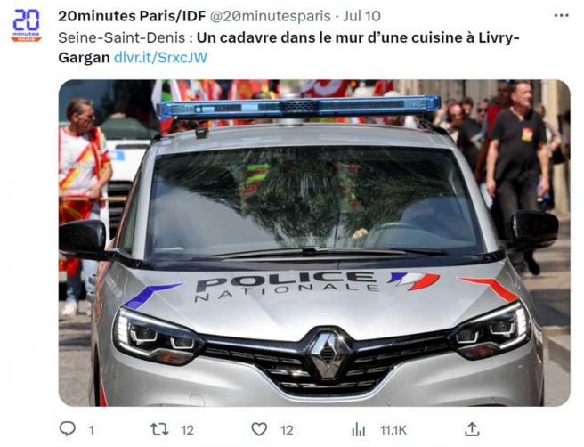Viewport: 584px width, 447px height.
Task: Click the reply speech bubble icon
Action: click(x=68, y=429)
